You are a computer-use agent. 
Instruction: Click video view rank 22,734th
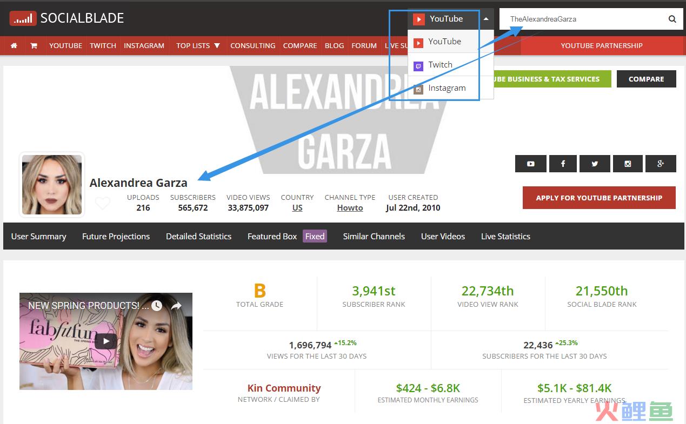tap(488, 291)
